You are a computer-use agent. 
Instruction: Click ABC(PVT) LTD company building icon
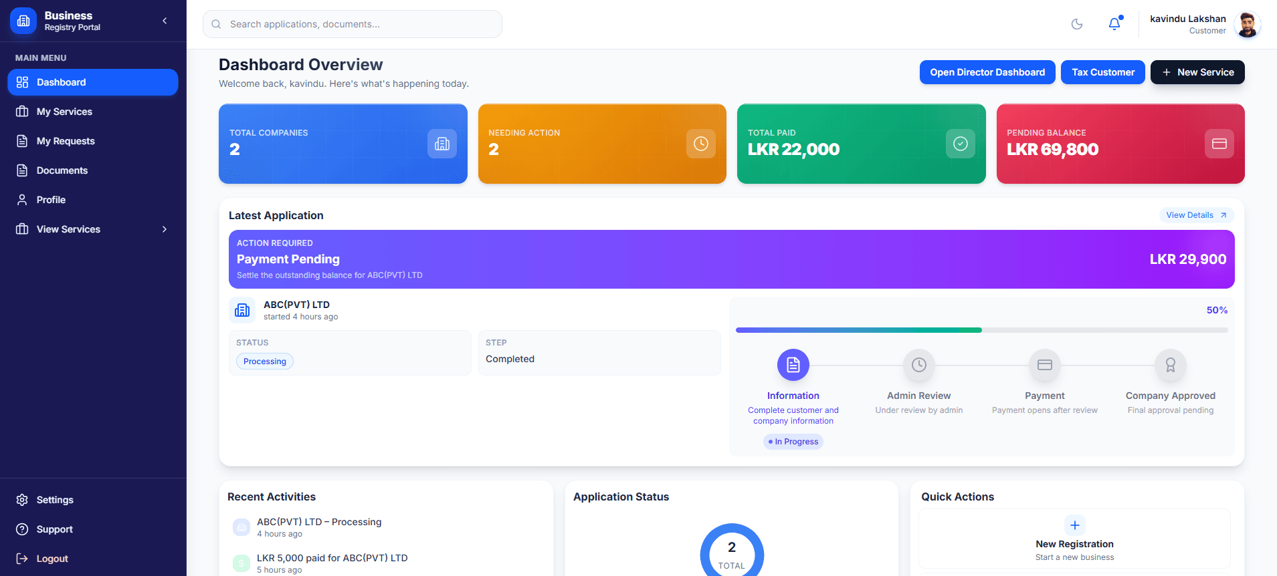pyautogui.click(x=242, y=310)
